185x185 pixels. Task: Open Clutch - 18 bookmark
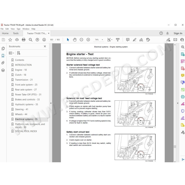(x=21, y=75)
